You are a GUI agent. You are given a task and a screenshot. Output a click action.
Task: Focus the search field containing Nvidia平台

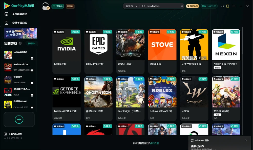(163, 6)
